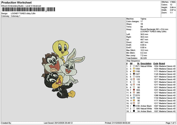Image resolution: width=177 pixels, height=125 pixels.
Task: Select the Right margin value 36.5 mm
Action: coord(144,37)
